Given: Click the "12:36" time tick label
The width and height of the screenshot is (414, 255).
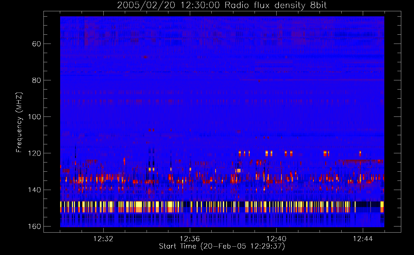Looking at the screenshot, I should (190, 239).
